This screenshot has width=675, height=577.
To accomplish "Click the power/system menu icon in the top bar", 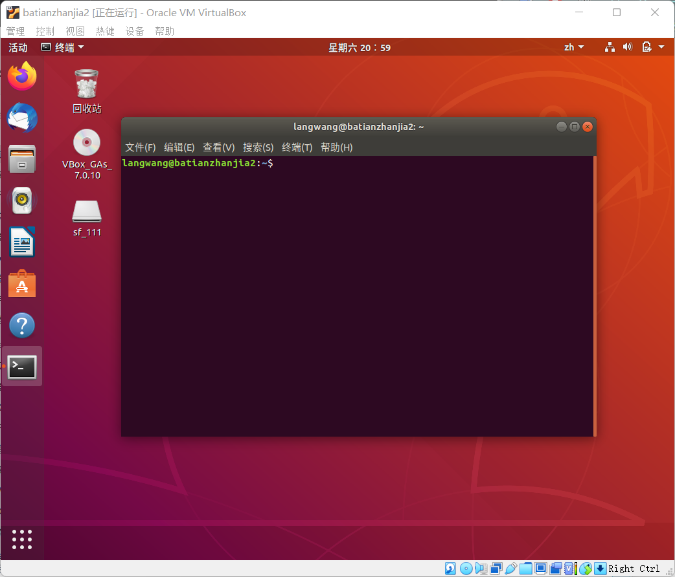I will point(646,47).
